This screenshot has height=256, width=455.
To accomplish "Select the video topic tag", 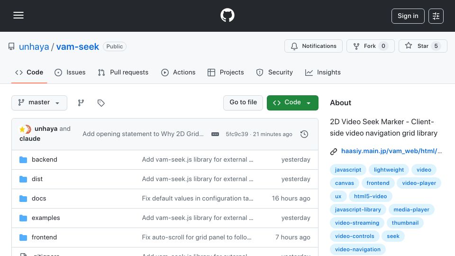I will pos(424,170).
